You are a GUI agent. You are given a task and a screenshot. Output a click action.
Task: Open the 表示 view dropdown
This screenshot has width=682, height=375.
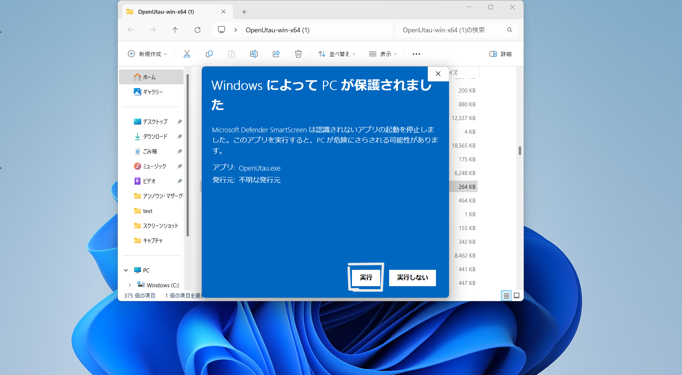(x=383, y=54)
